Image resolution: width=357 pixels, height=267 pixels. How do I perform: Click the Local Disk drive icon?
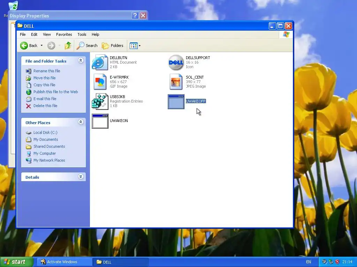[x=29, y=133]
